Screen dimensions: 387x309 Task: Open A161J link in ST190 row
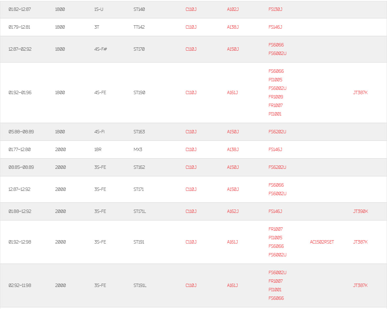coord(232,92)
